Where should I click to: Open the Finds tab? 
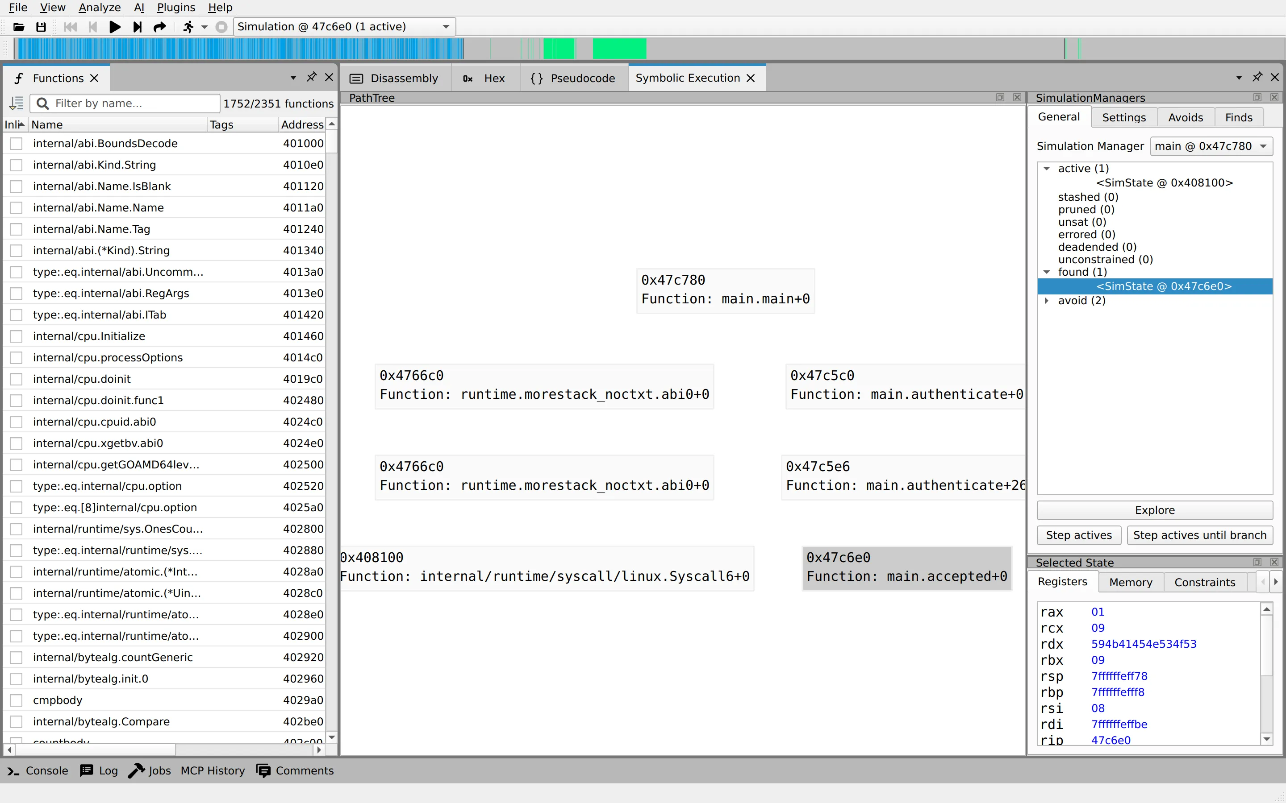1239,117
